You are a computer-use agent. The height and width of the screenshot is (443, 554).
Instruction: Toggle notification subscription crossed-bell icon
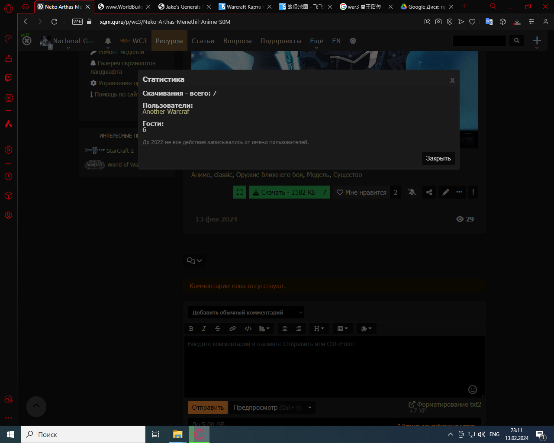coord(412,192)
